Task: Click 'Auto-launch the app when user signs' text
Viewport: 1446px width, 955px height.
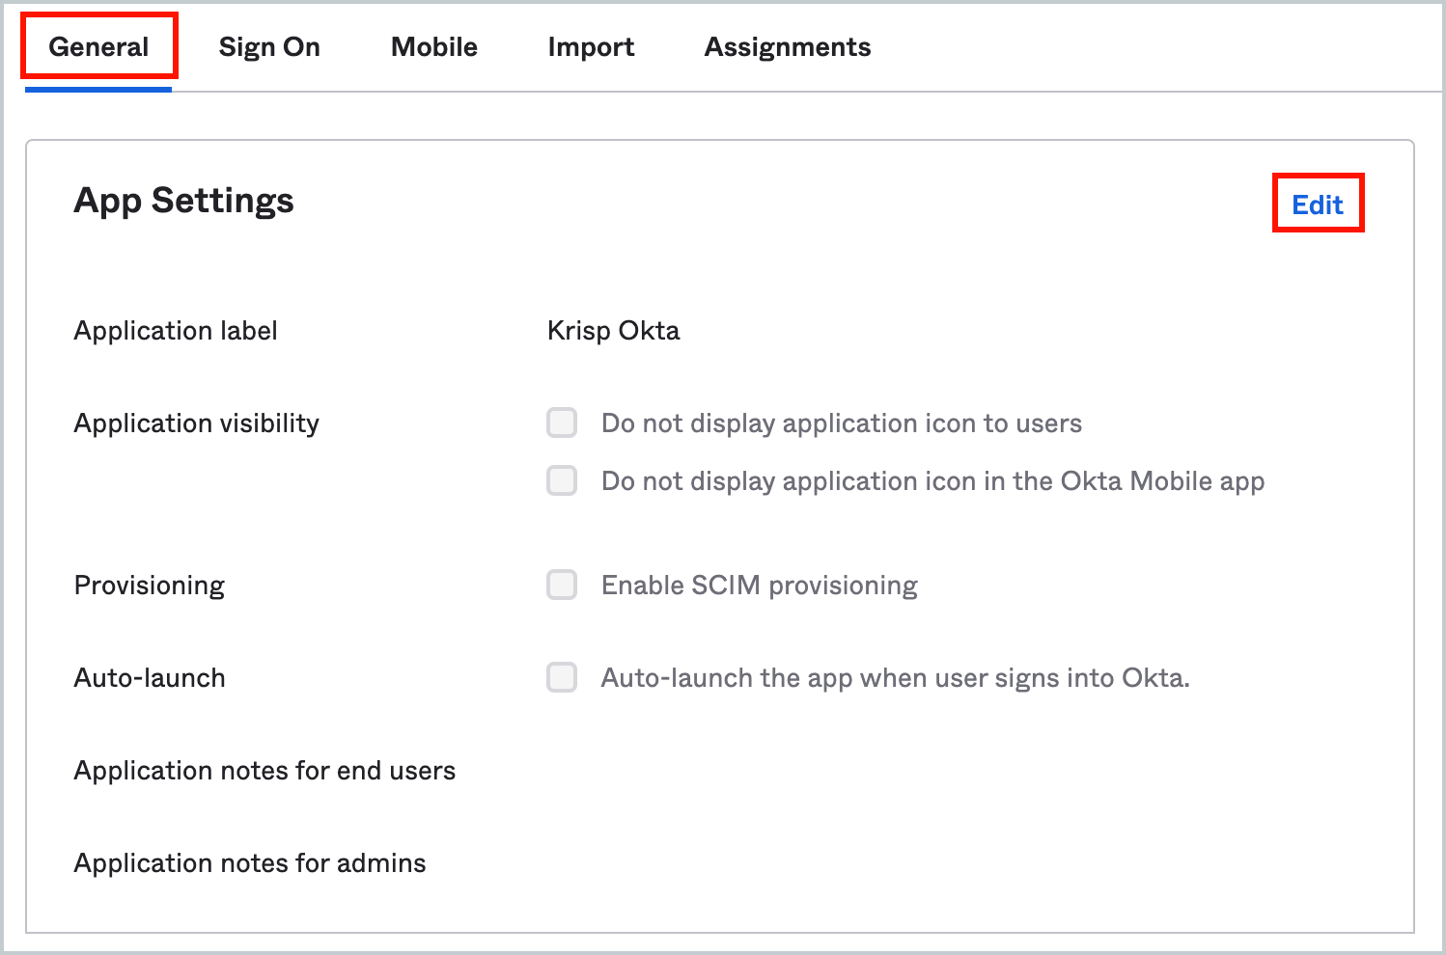Action: (x=895, y=678)
